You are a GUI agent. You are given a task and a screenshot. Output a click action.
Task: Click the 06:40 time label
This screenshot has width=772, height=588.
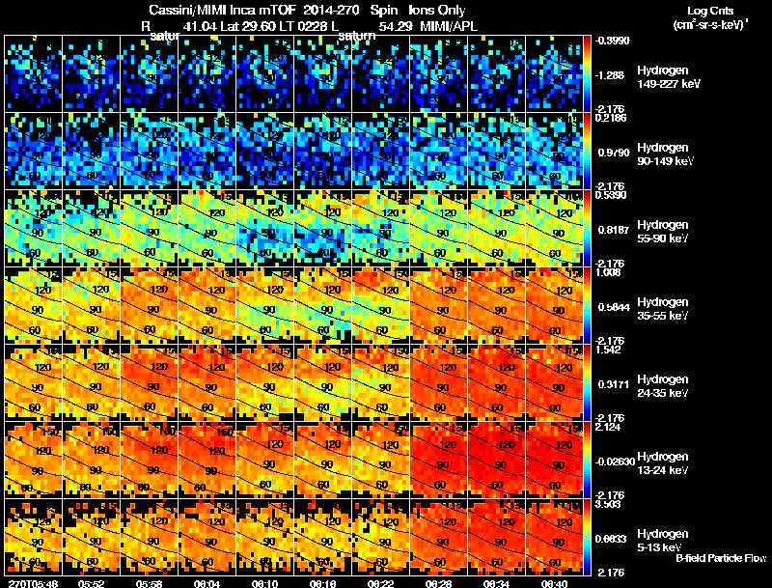pos(554,583)
